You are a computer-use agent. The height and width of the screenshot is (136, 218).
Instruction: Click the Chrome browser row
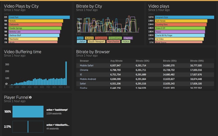[x=145, y=70]
